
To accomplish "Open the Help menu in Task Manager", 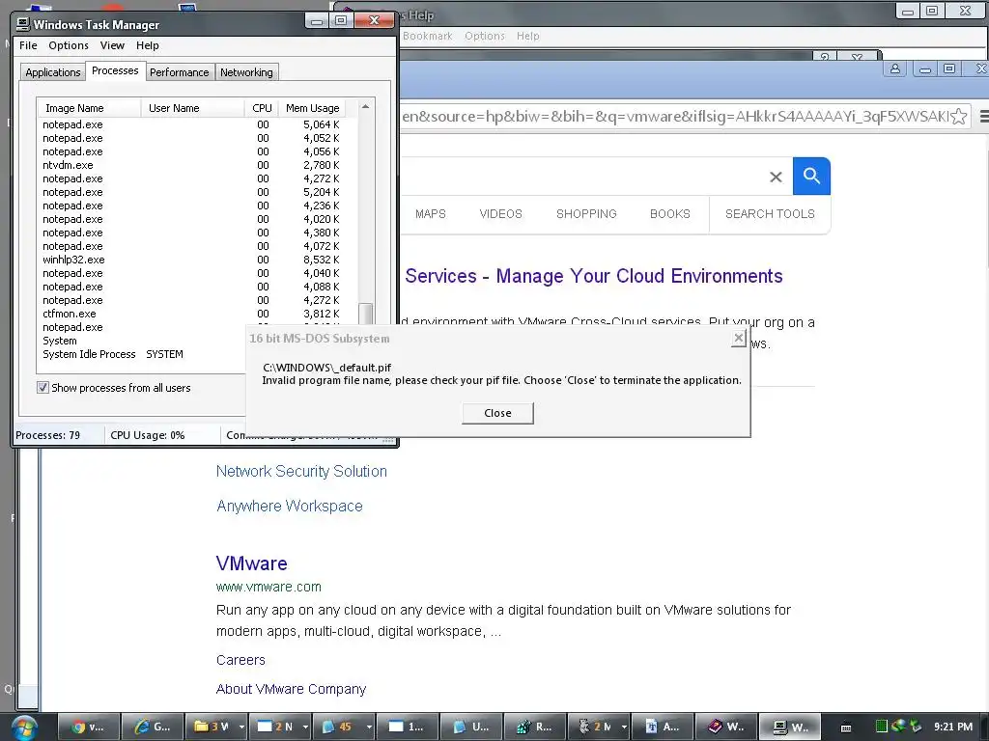I will [x=148, y=45].
